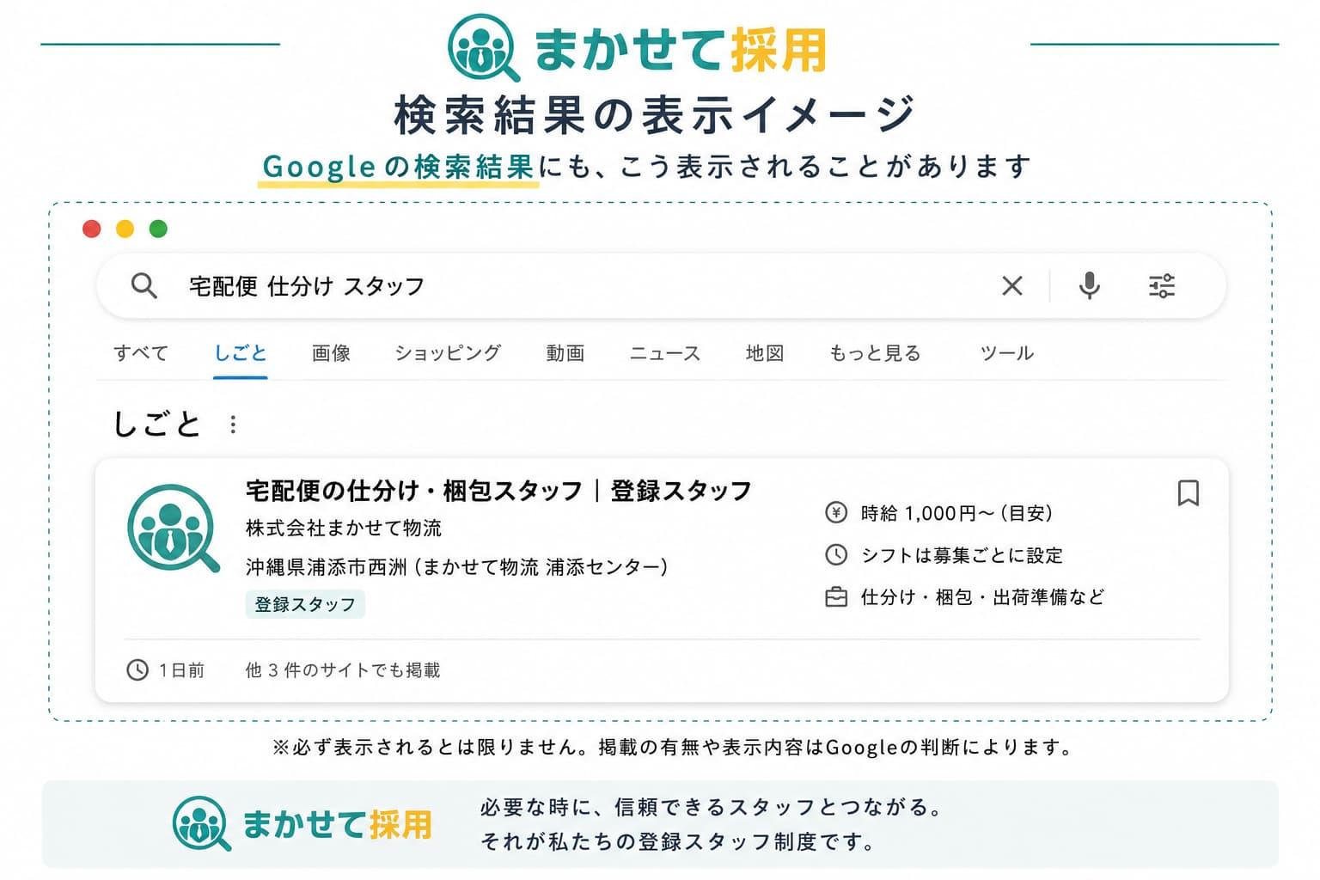Click the clock icon beside 1日前

(137, 669)
